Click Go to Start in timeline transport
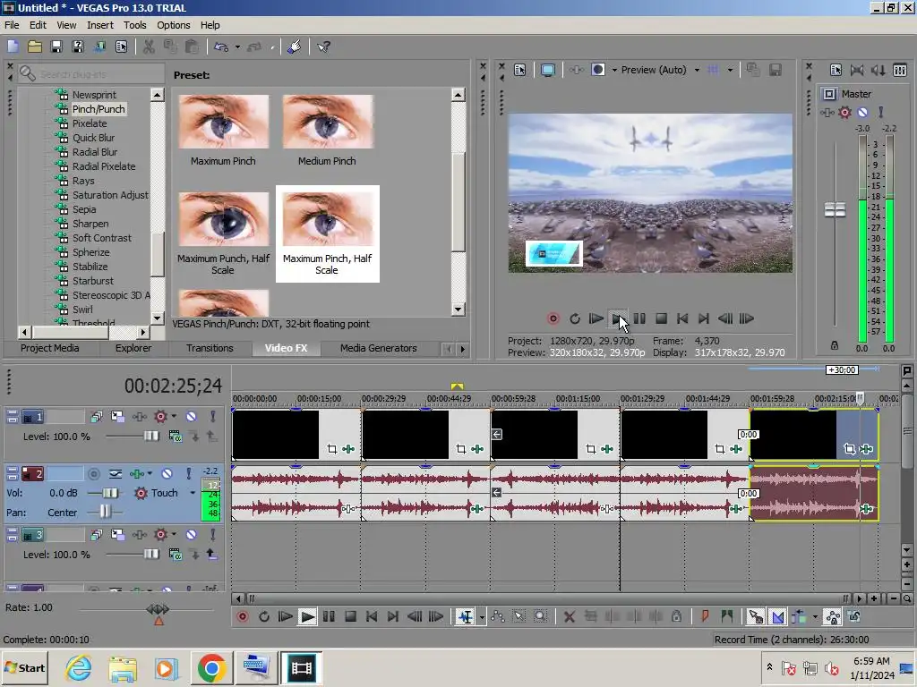This screenshot has width=917, height=687. 372,616
